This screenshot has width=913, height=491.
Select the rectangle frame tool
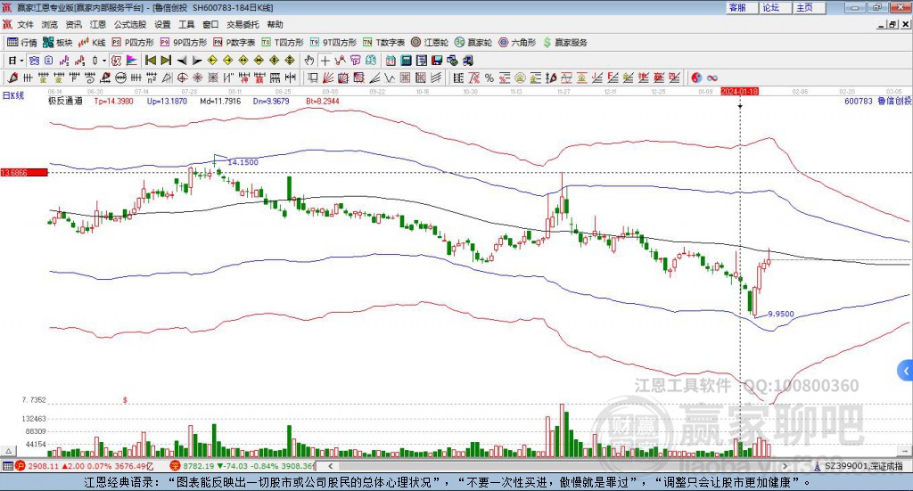(x=313, y=78)
